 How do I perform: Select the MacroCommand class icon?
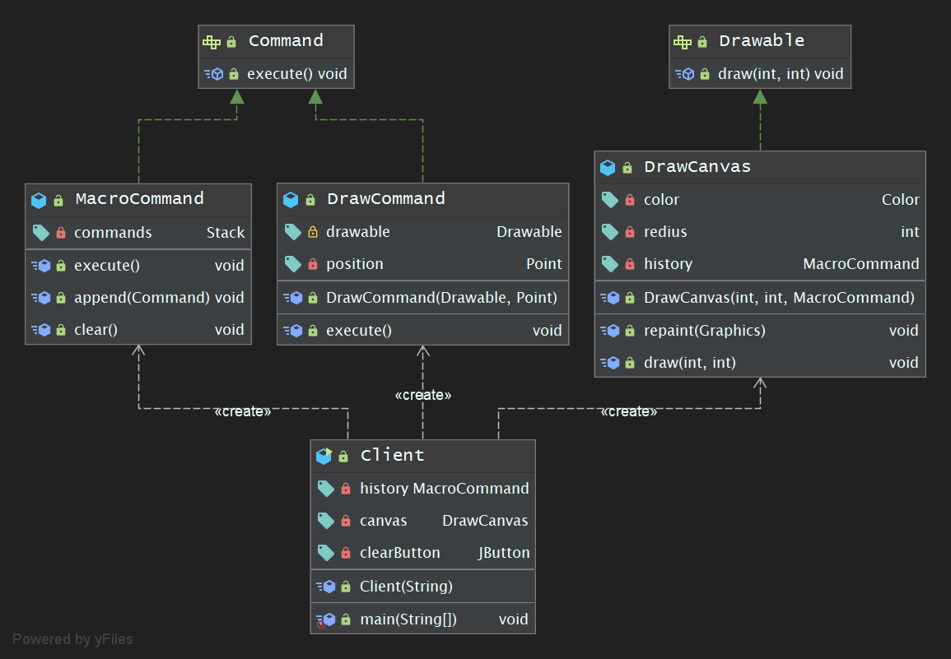(39, 199)
